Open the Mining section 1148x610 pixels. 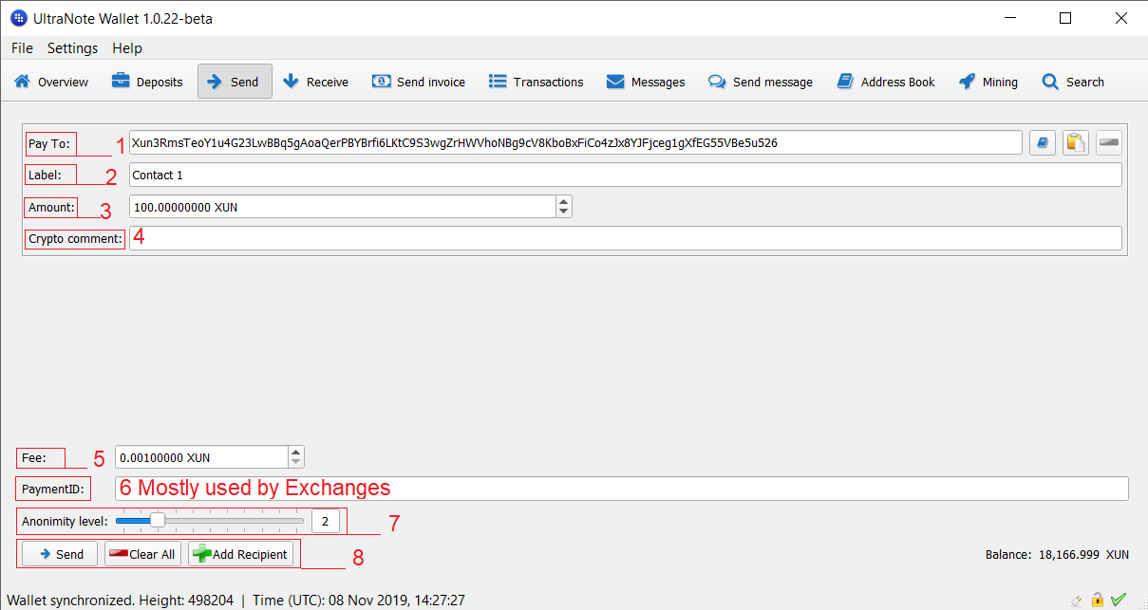coord(988,82)
